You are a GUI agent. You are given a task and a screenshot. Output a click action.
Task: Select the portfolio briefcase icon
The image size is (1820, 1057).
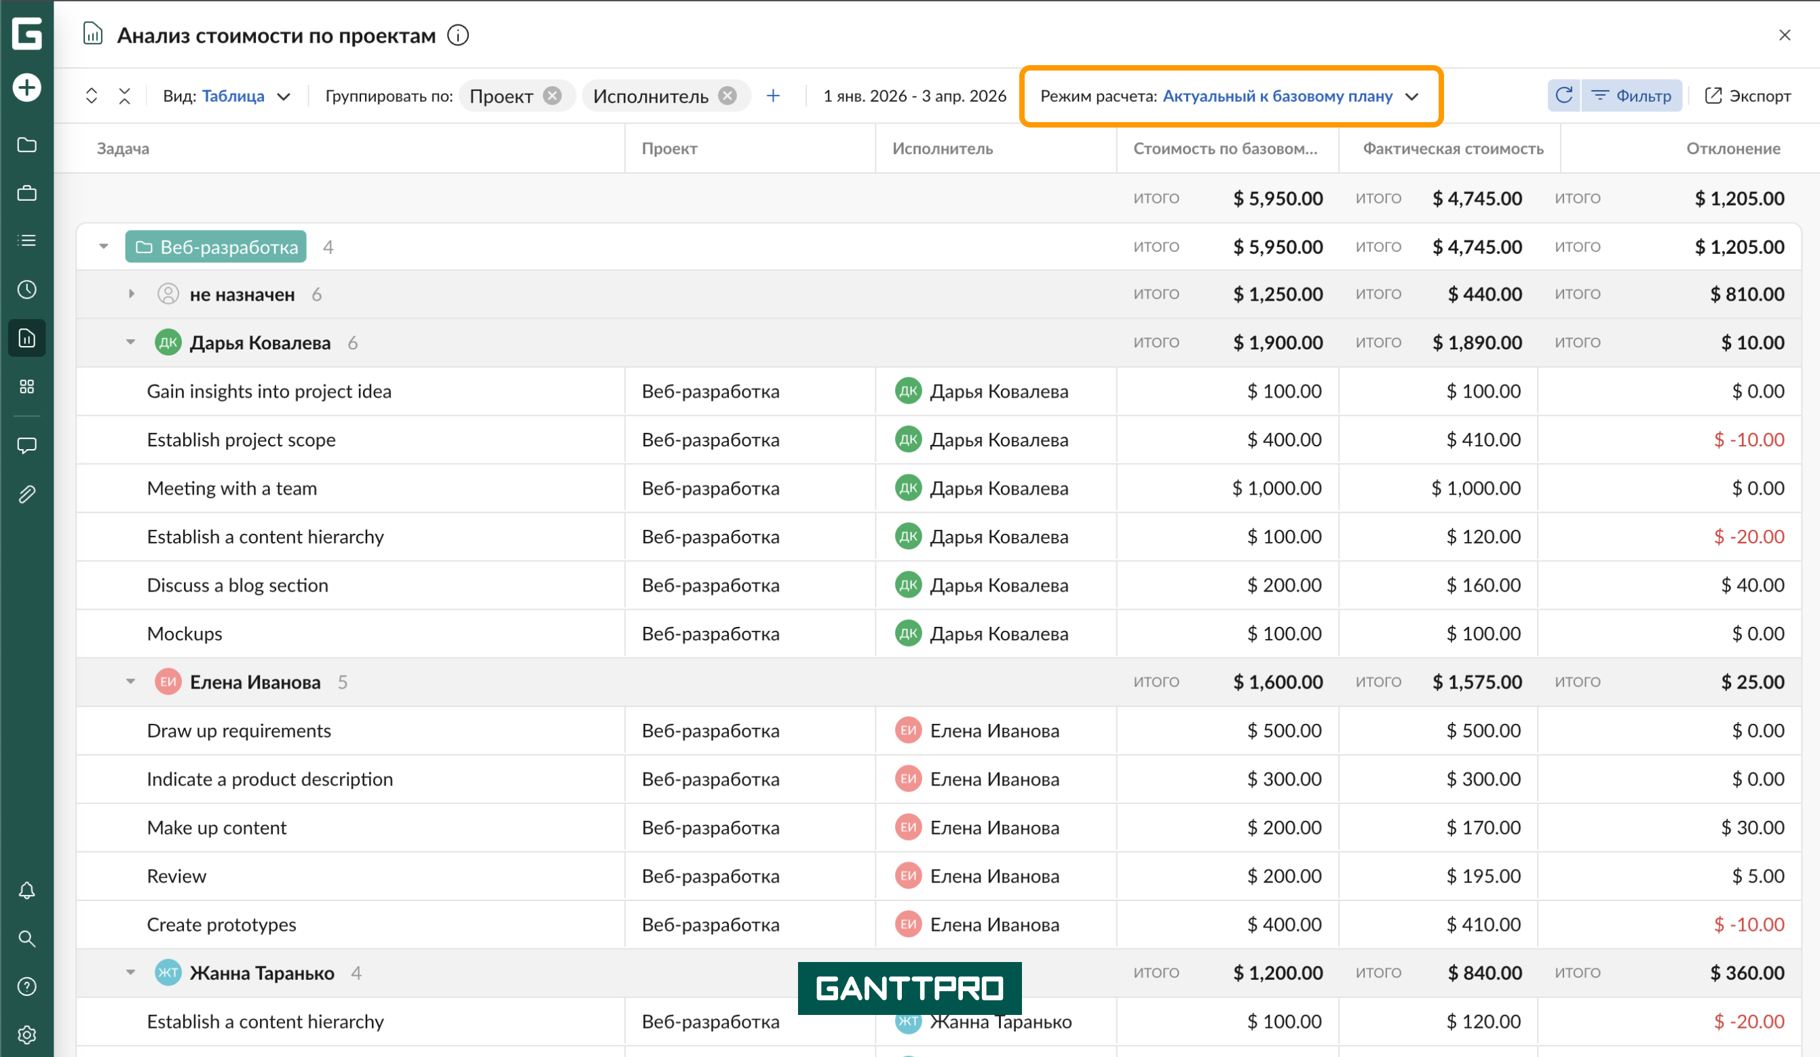coord(26,193)
